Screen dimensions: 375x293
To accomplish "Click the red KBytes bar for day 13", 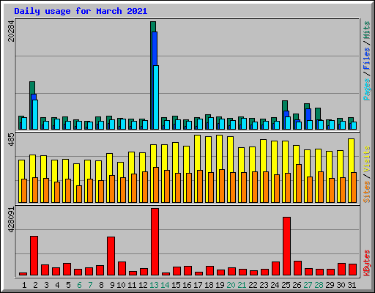I will [155, 242].
